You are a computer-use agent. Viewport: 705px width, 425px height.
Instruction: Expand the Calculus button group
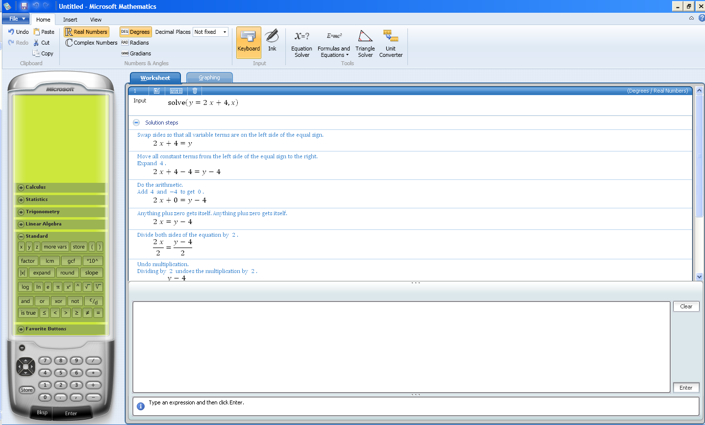click(21, 187)
